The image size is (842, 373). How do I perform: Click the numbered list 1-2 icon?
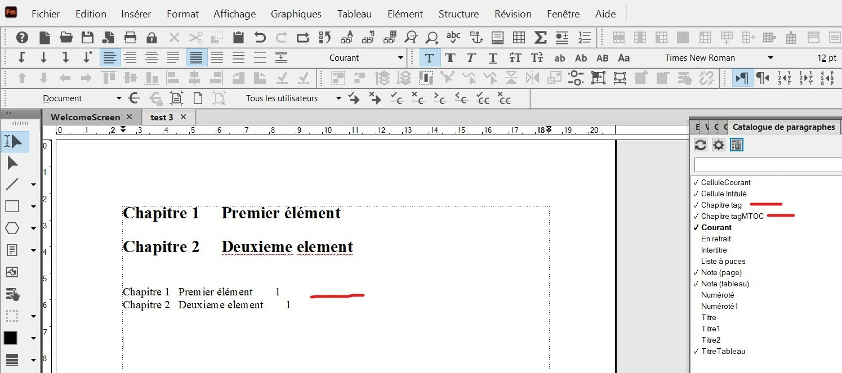coord(584,38)
